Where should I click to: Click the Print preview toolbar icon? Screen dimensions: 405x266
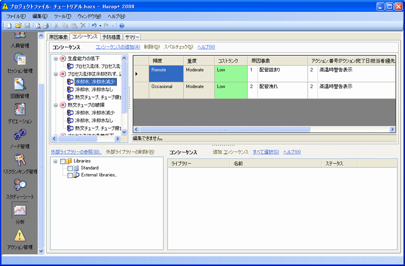pos(38,26)
